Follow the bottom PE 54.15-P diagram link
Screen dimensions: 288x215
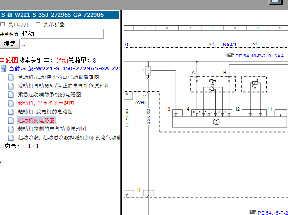273,213
